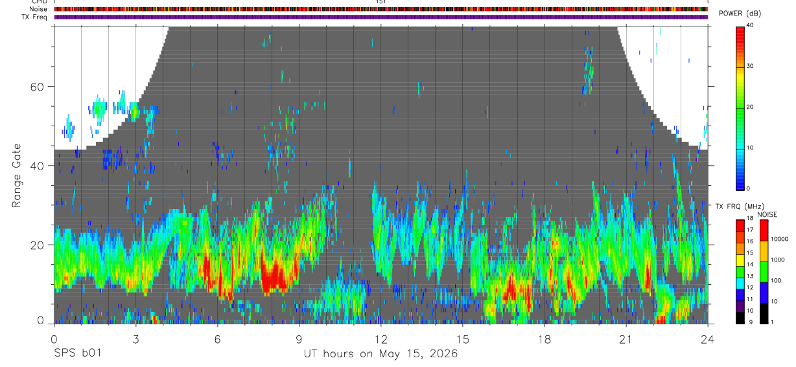796x367 pixels.
Task: Click the Noise row label at top
Action: pos(37,9)
